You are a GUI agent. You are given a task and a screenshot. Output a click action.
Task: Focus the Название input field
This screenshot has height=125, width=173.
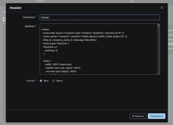pos(100,17)
